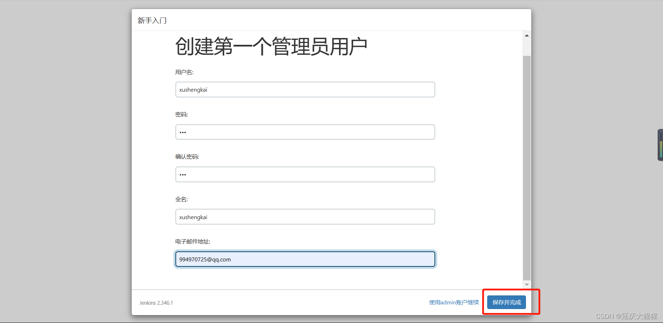Open the 使用admin账户继续 link
The image size is (663, 323).
(454, 302)
